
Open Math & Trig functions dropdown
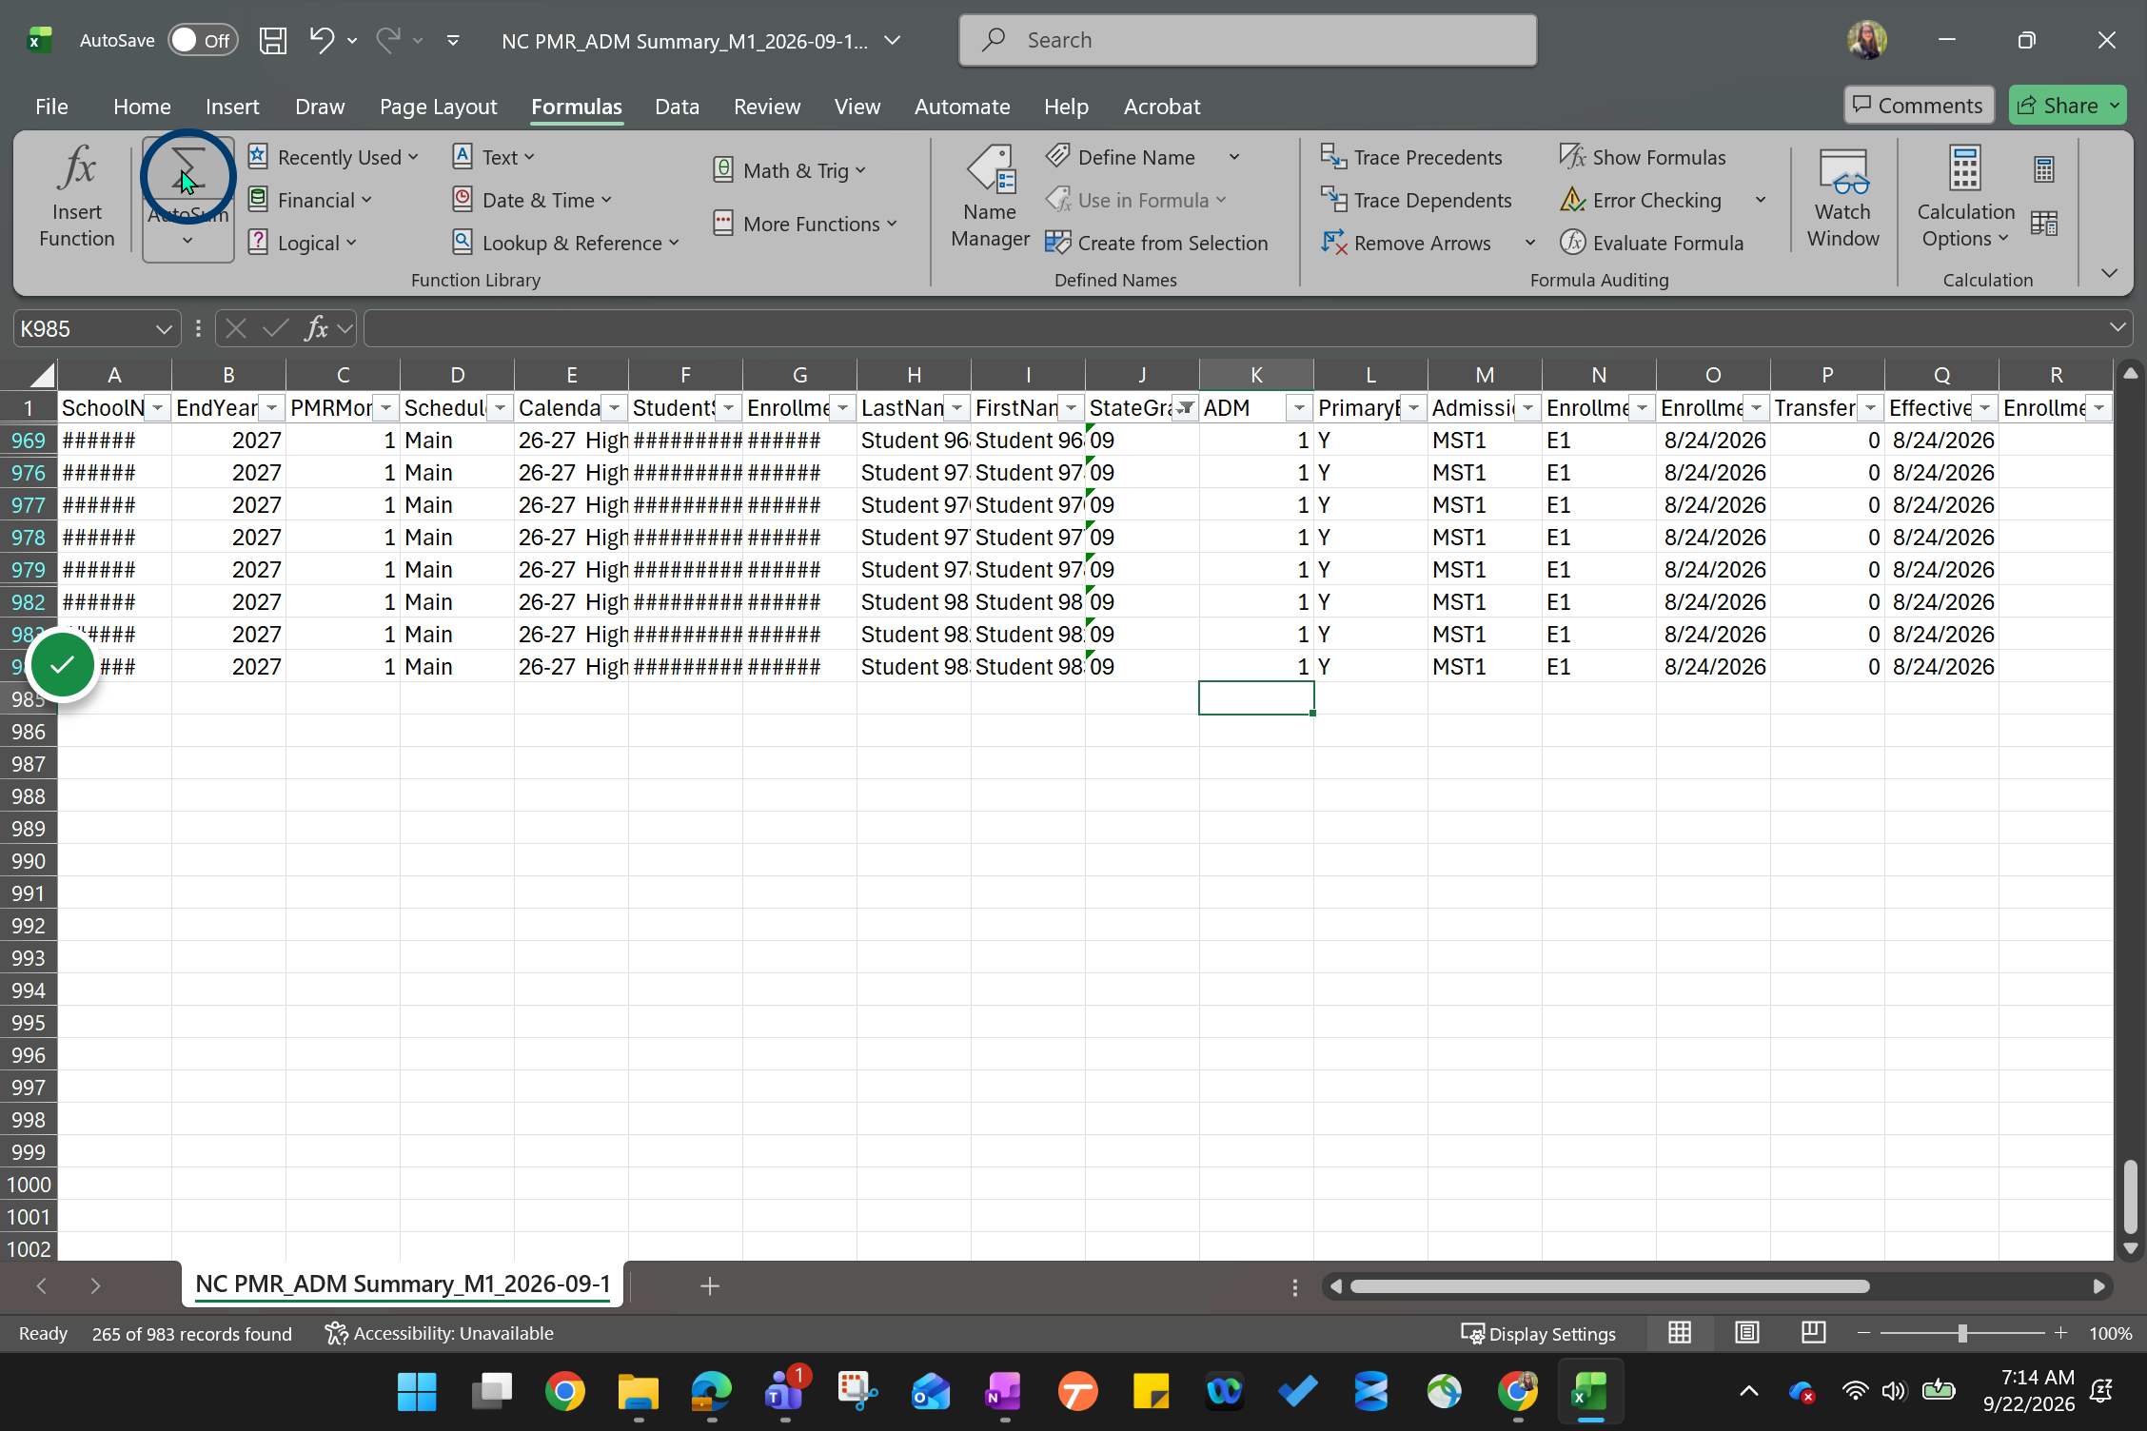pos(790,170)
